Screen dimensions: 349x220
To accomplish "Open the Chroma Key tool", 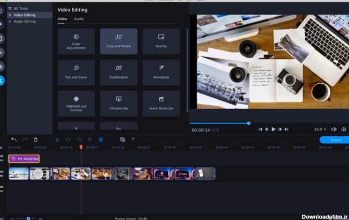I will tap(119, 103).
